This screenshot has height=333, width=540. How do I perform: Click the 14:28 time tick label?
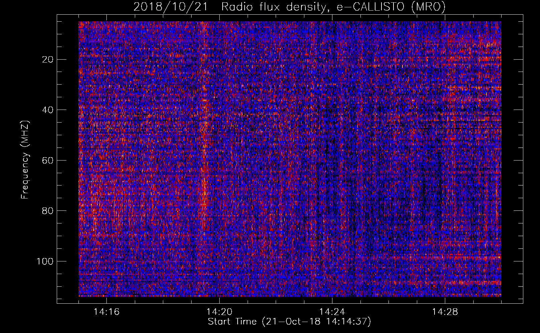(x=445, y=312)
